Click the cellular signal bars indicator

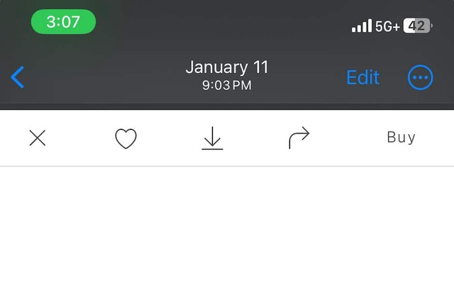[362, 26]
